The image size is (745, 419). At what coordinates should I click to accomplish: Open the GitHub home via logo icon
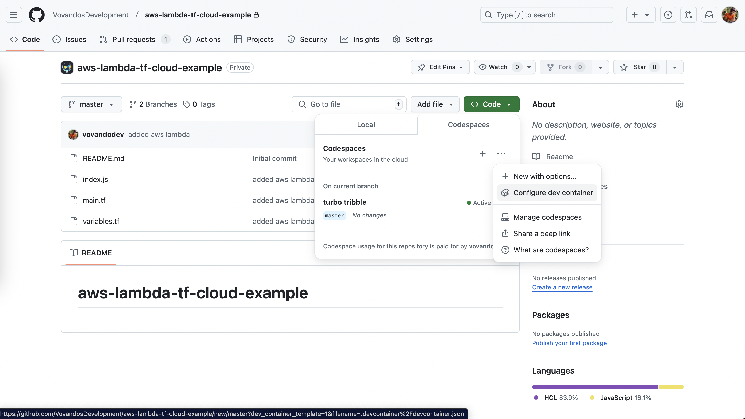(36, 15)
